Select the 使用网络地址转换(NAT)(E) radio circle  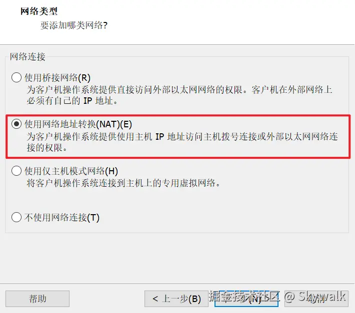[x=16, y=124]
